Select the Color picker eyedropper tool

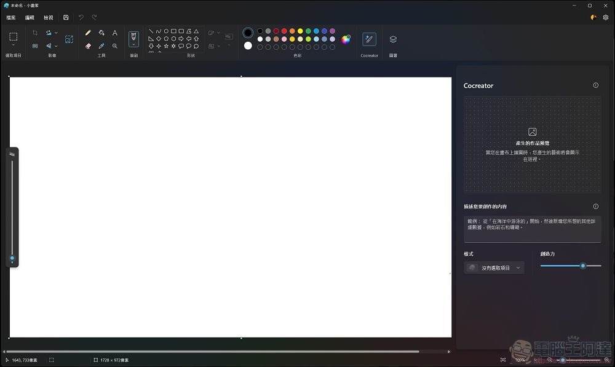(x=101, y=46)
